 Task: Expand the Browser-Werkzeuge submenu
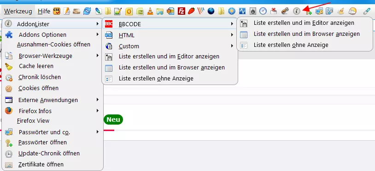pos(53,56)
